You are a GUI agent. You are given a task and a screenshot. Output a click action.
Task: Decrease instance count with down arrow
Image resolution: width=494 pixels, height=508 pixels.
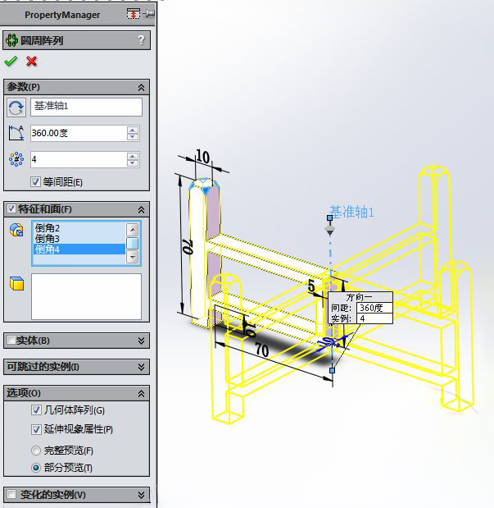(133, 163)
